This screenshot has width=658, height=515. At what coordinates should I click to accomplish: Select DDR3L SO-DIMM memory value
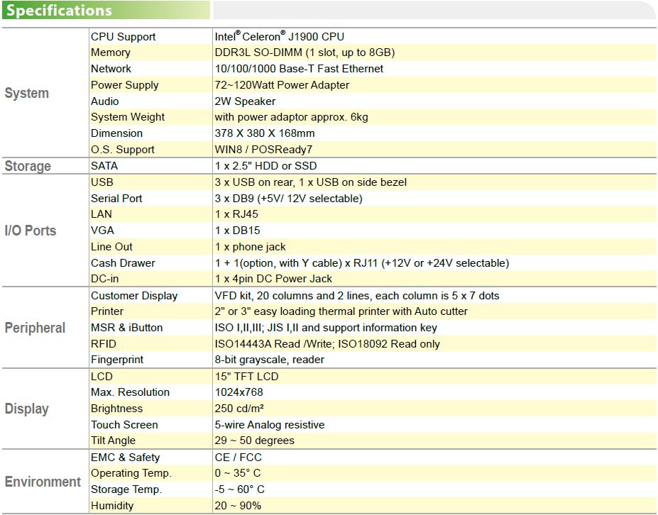(305, 52)
